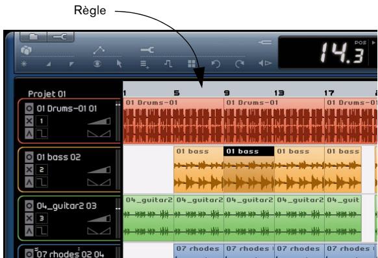The image size is (378, 258).
Task: Click the 14.3 position display
Action: [342, 53]
